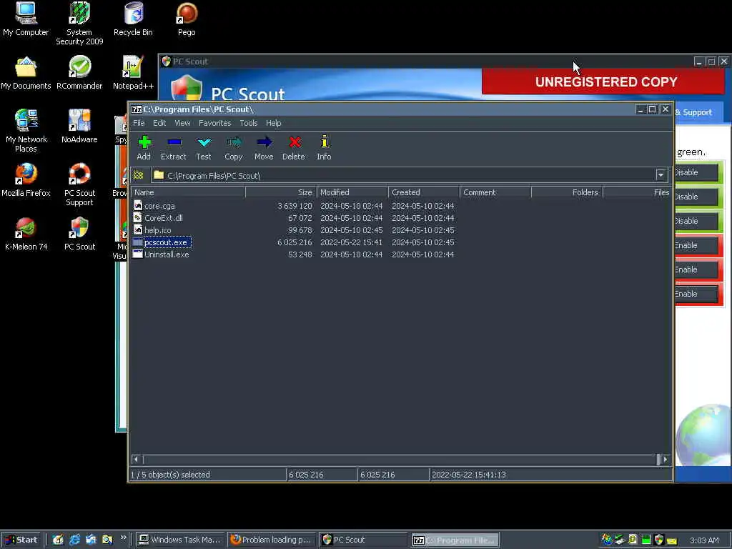
Task: Open the Favorites menu
Action: pos(214,123)
